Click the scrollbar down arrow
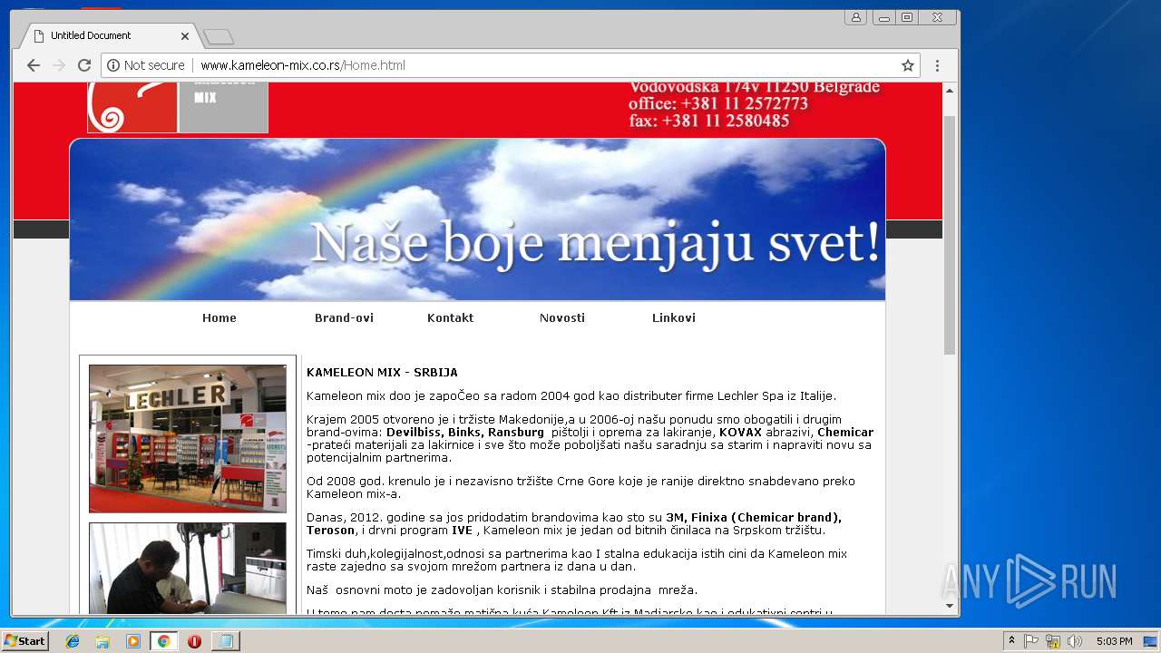 click(950, 606)
